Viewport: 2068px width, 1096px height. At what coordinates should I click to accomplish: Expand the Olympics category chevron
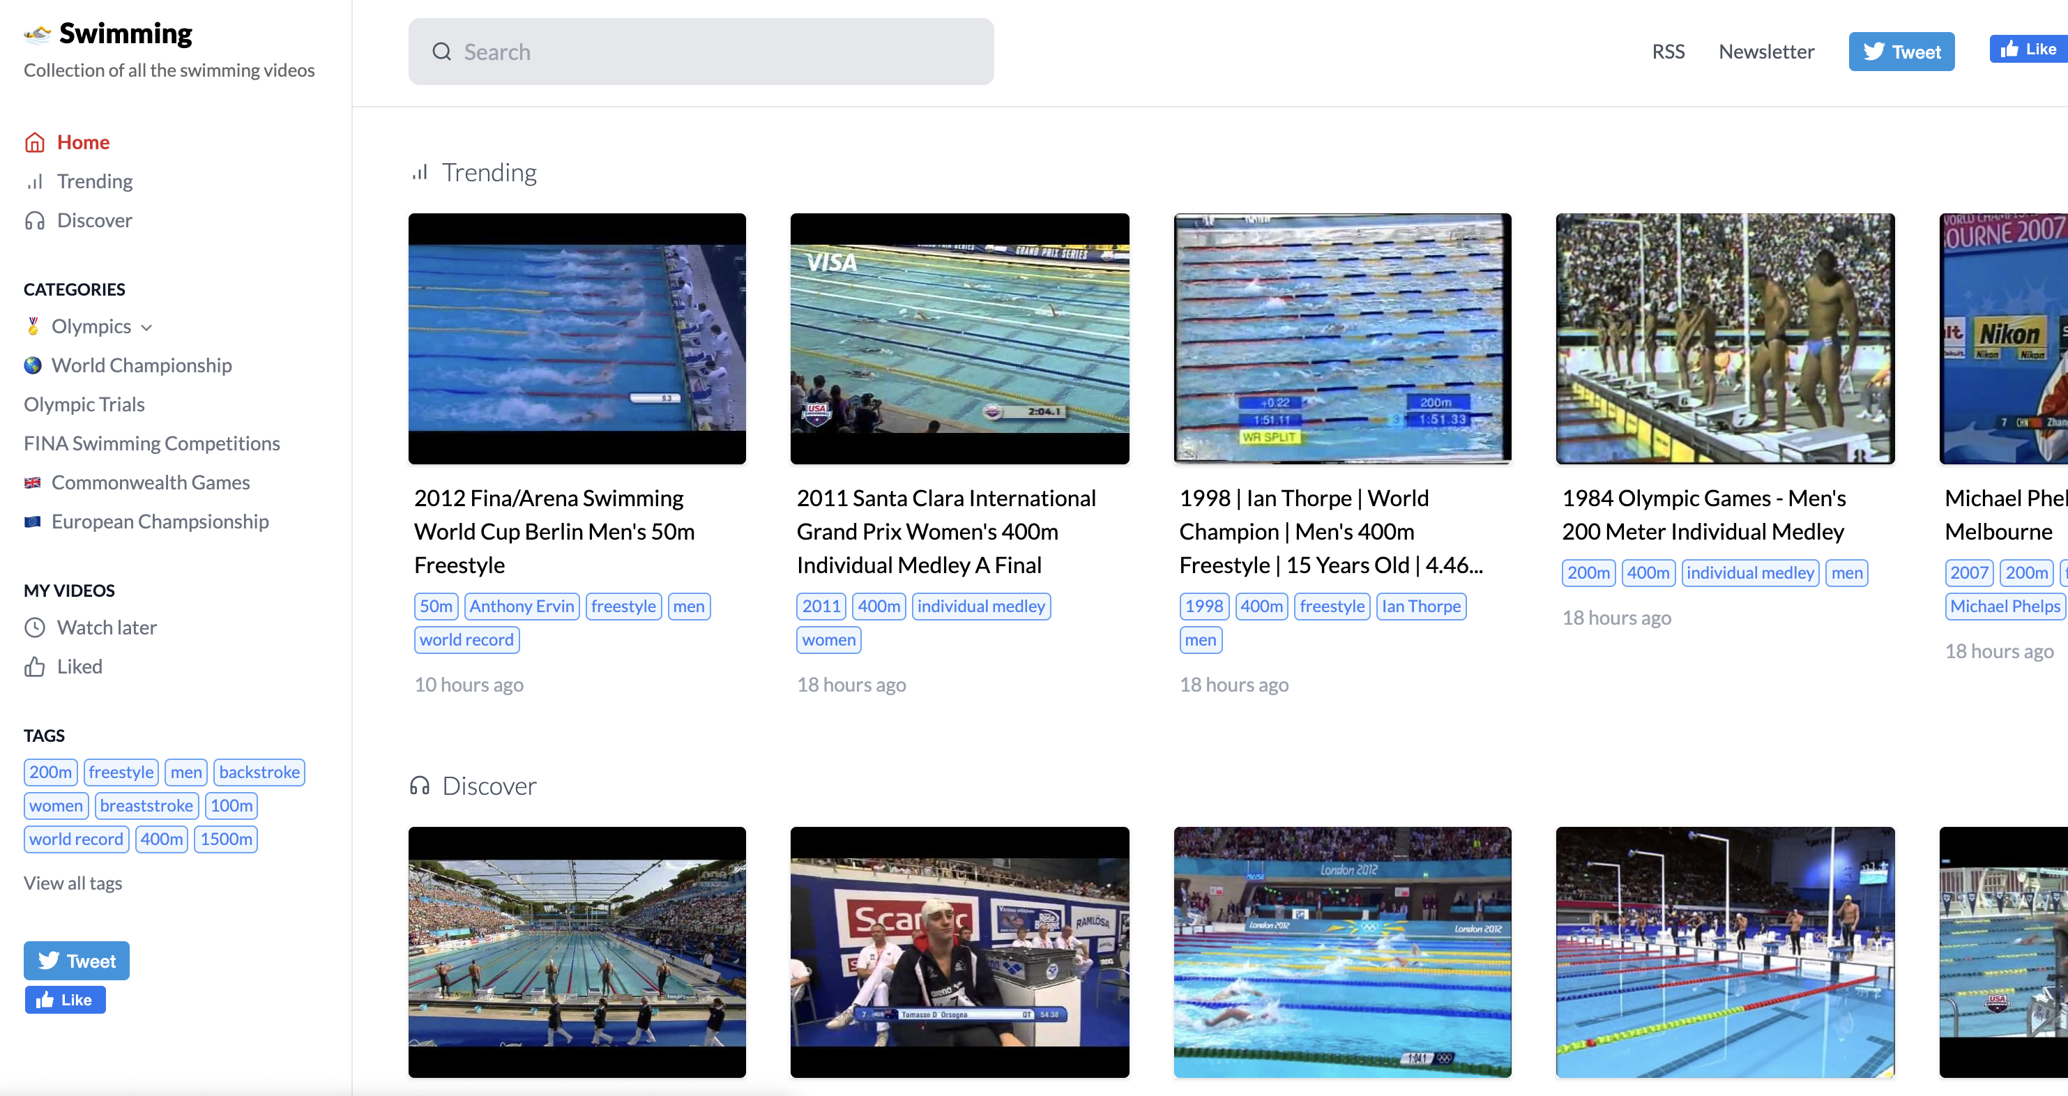click(147, 327)
